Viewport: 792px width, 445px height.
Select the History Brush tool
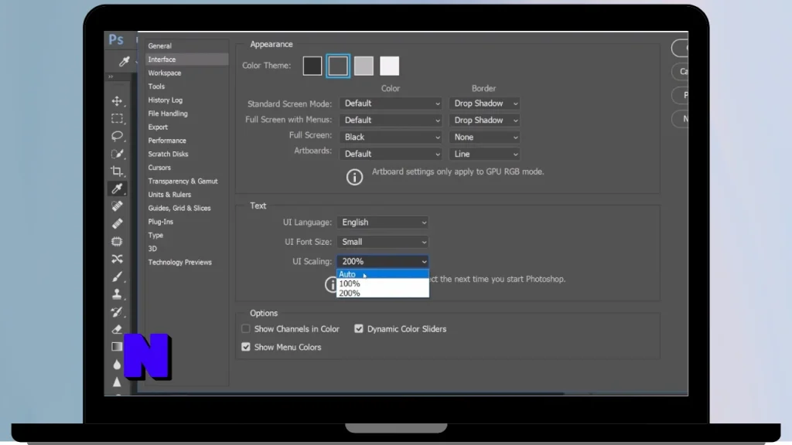point(117,312)
